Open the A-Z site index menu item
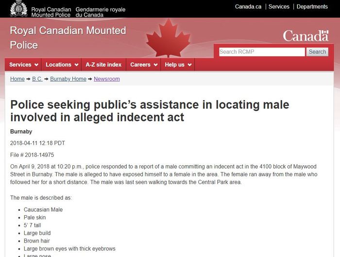340x257 pixels. pyautogui.click(x=103, y=65)
